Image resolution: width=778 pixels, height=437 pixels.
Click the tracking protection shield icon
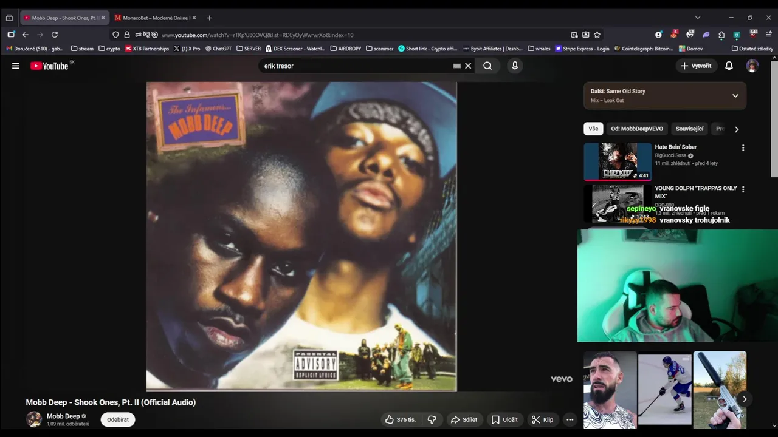115,35
